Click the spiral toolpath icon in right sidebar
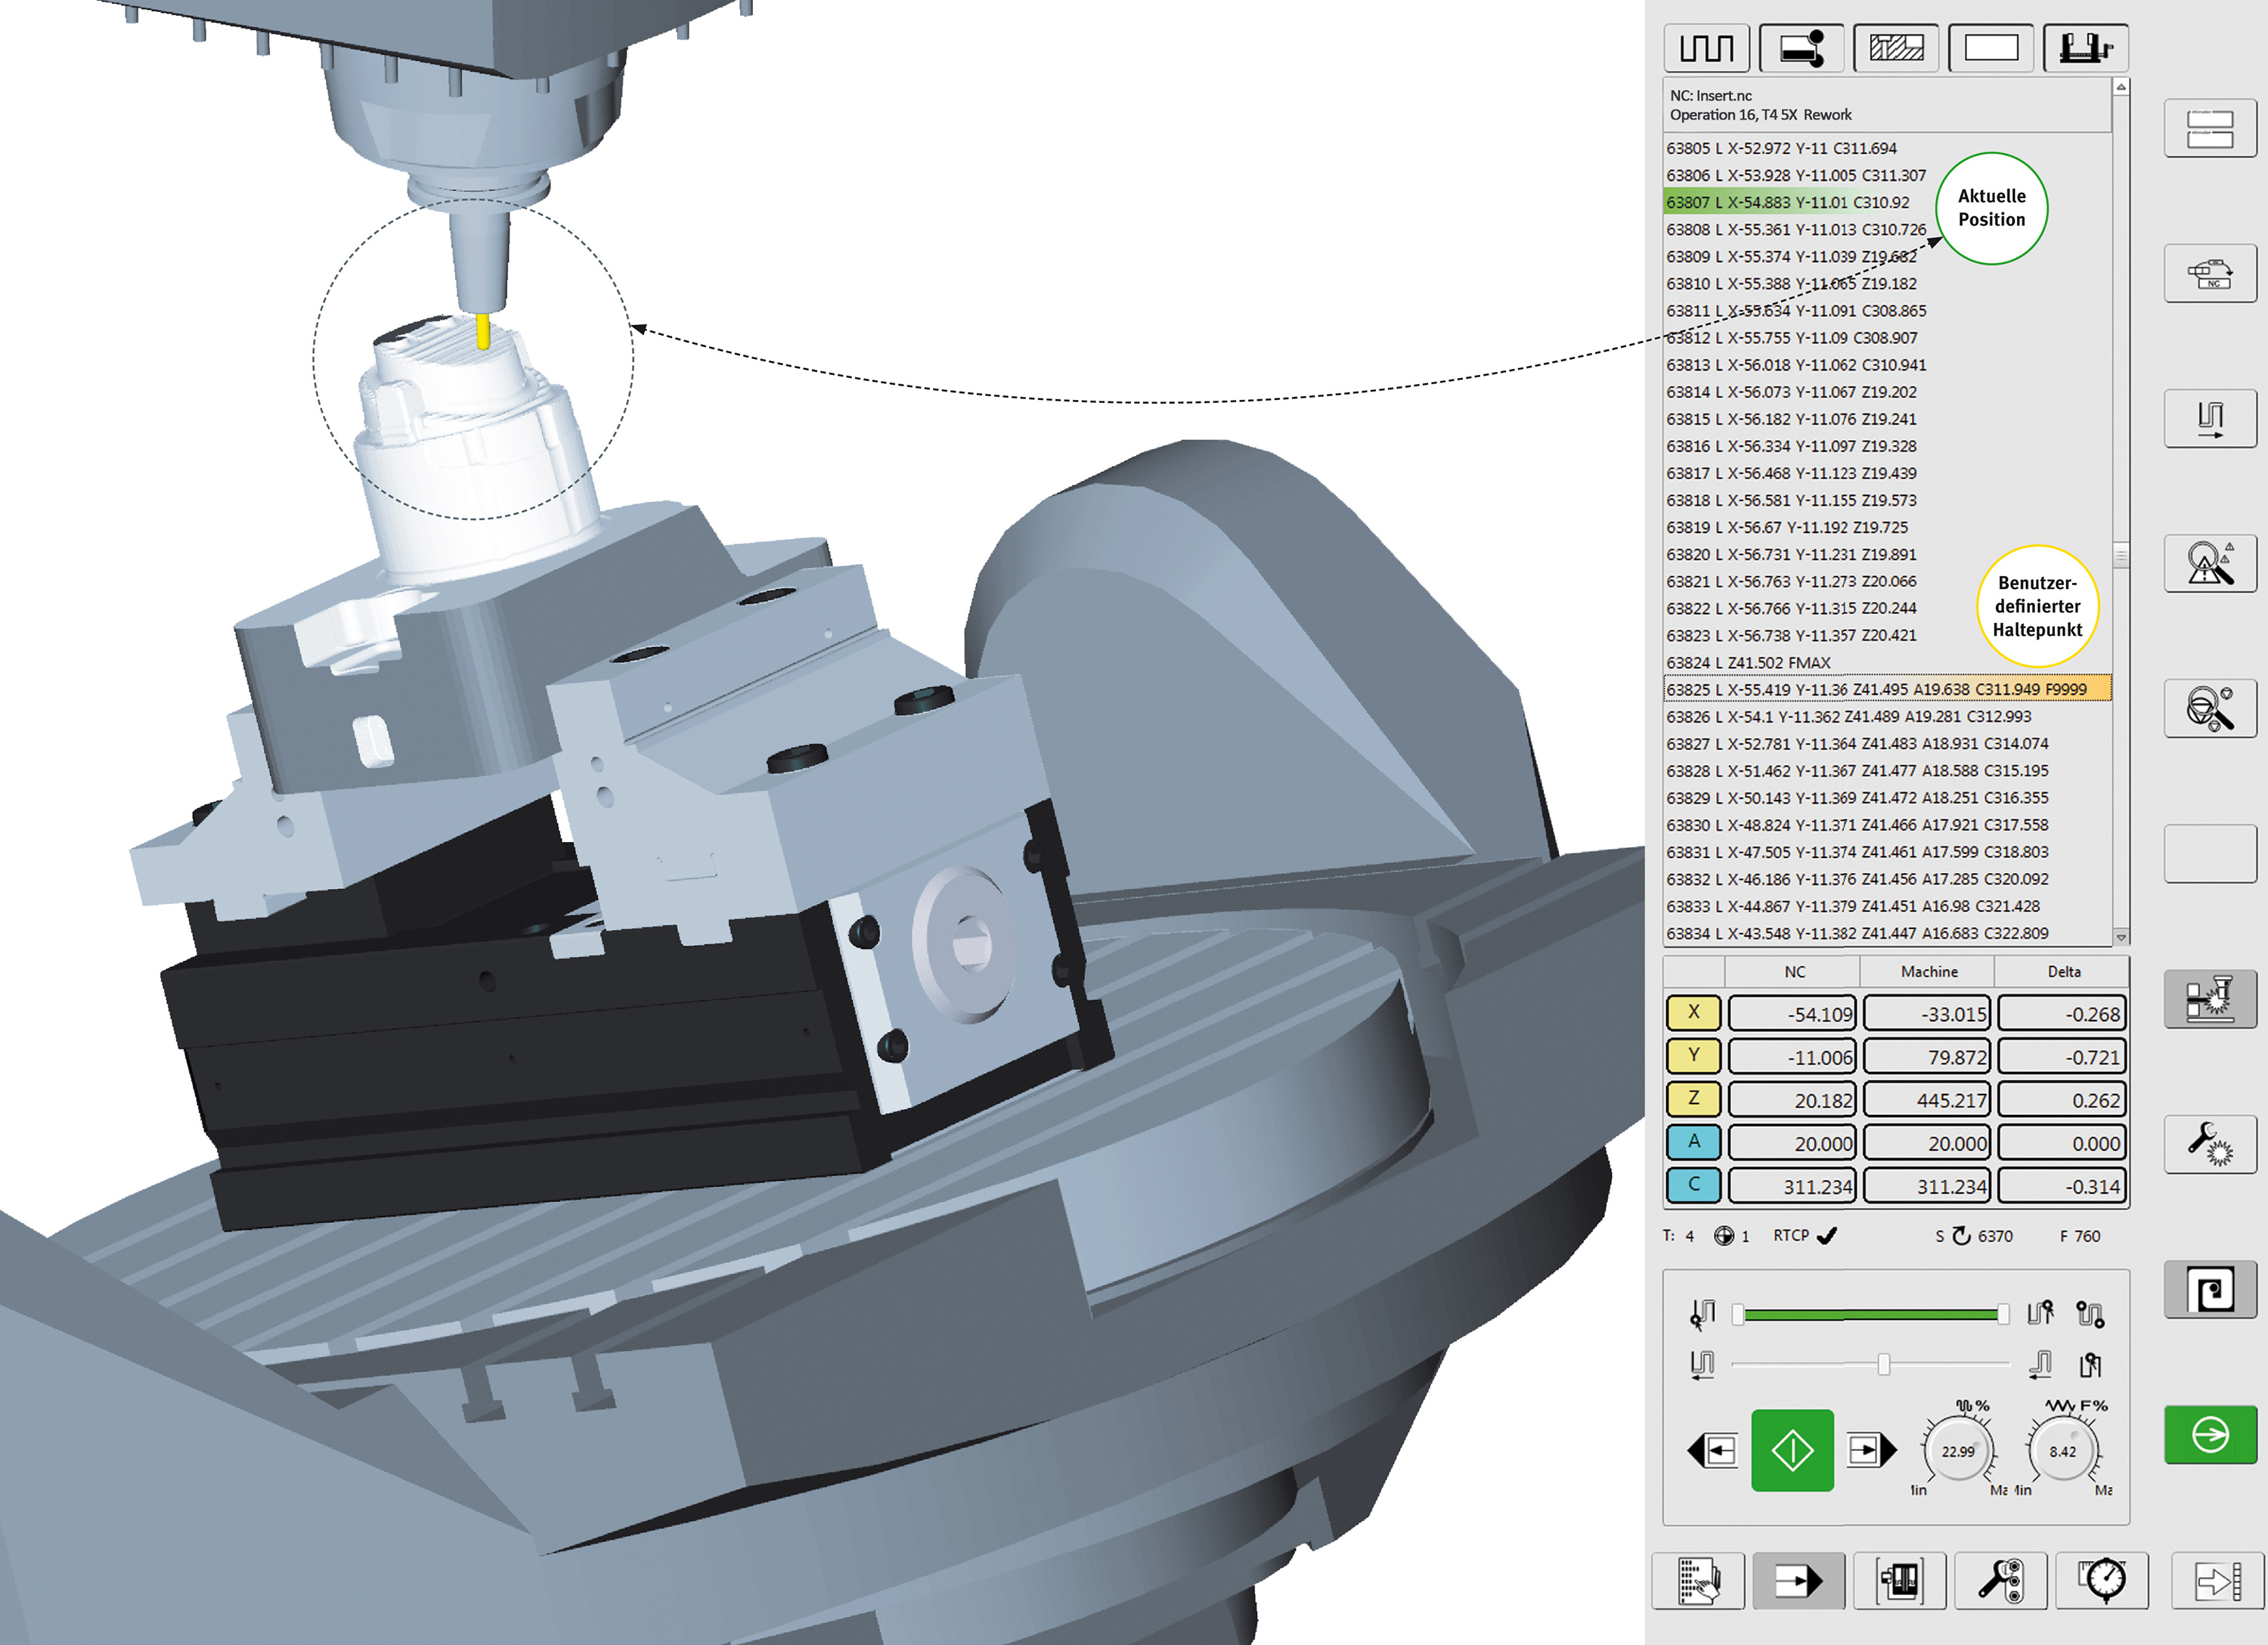This screenshot has height=1645, width=2268. [2210, 1290]
